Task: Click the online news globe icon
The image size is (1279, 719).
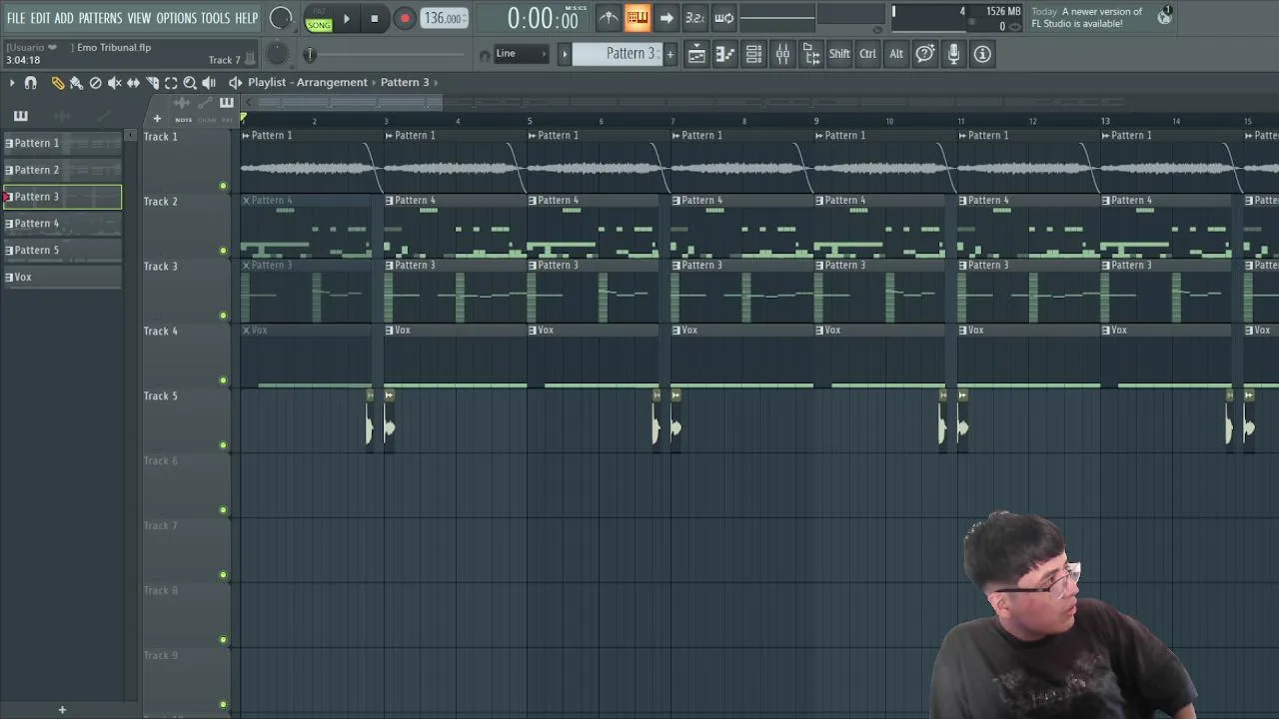Action: (1165, 17)
